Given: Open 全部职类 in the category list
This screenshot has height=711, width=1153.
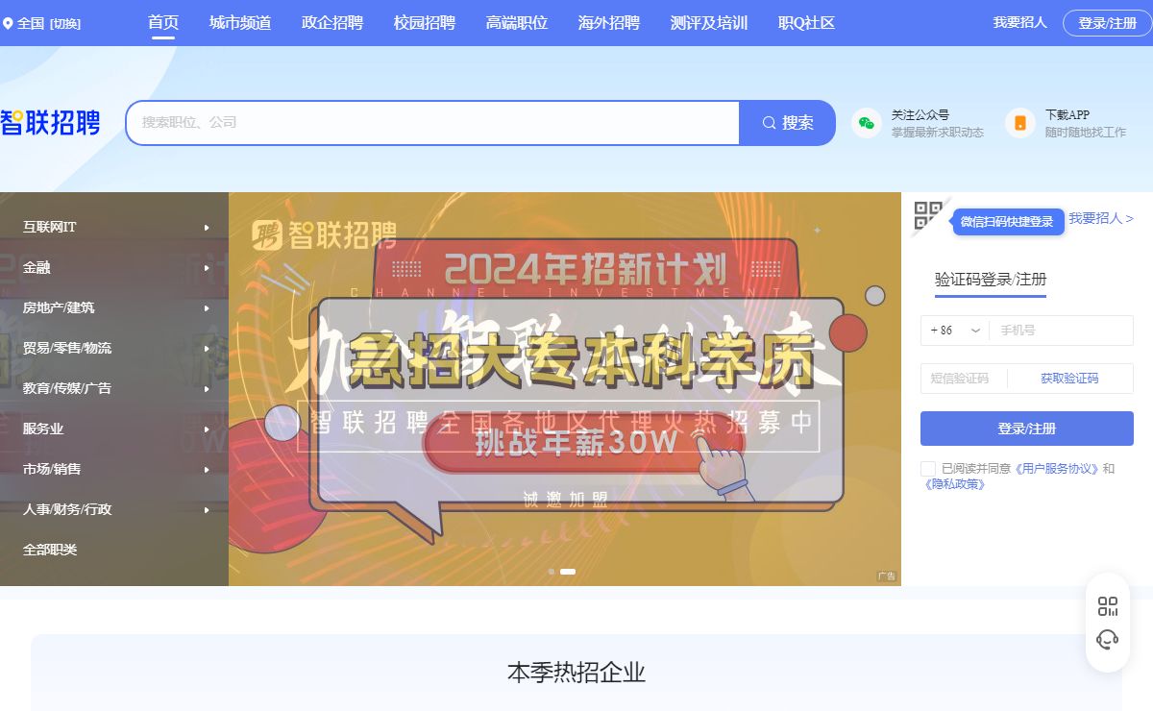Looking at the screenshot, I should tap(50, 551).
